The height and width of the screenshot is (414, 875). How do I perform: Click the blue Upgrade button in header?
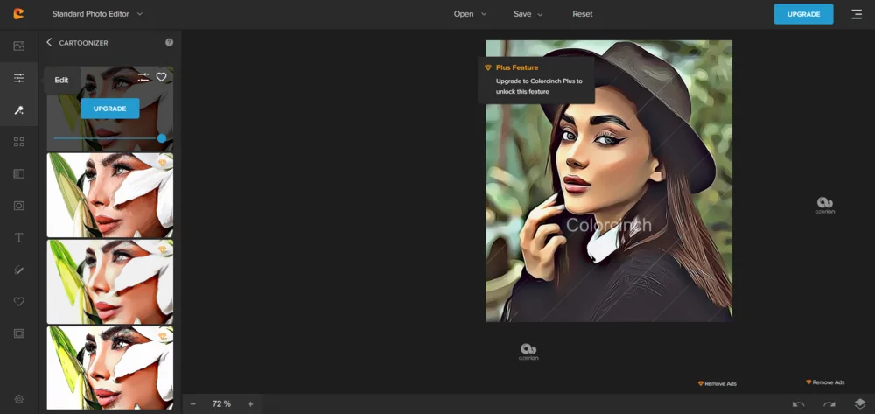[x=803, y=14]
